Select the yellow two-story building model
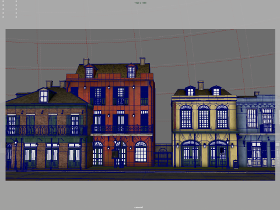The image size is (280, 210). pos(204,124)
